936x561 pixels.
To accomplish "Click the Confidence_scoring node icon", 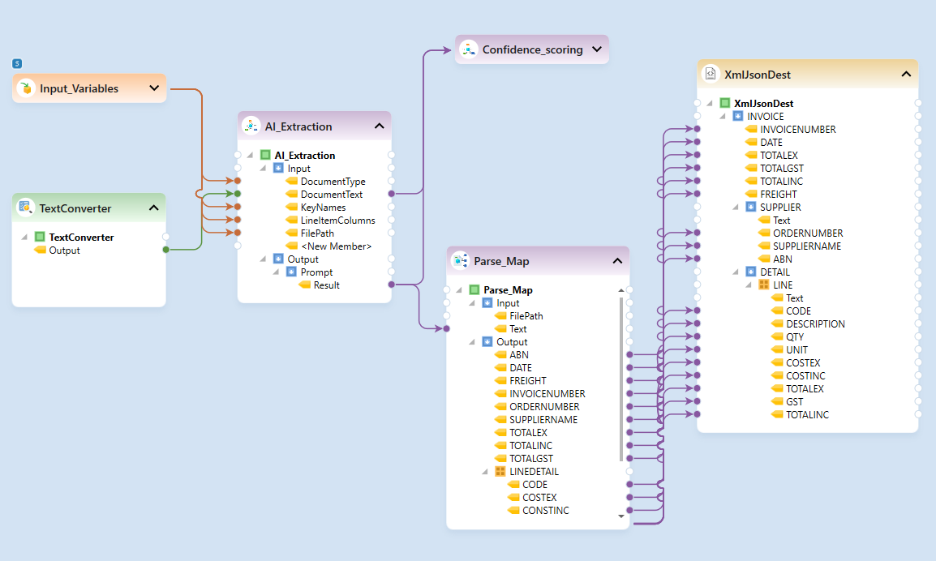I will coord(469,49).
